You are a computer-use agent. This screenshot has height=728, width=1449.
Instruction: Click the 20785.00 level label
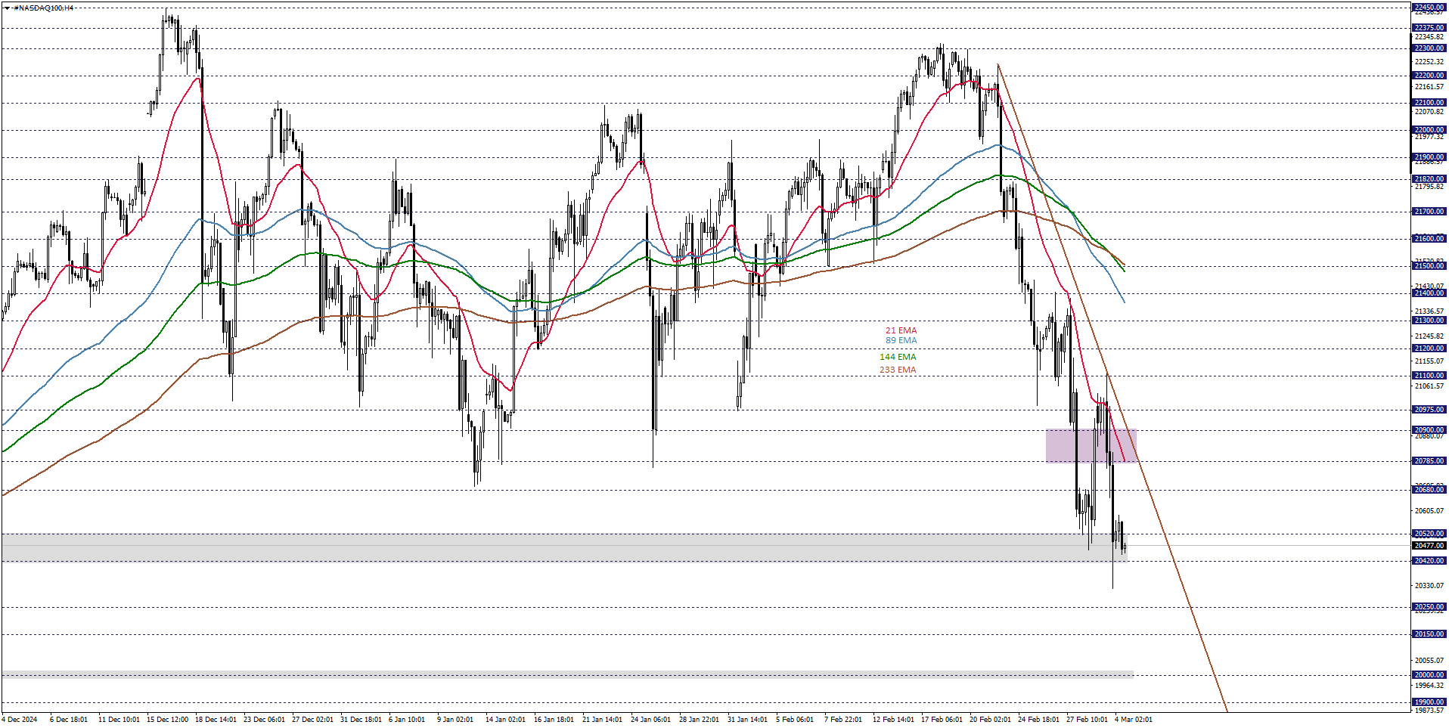(1429, 461)
